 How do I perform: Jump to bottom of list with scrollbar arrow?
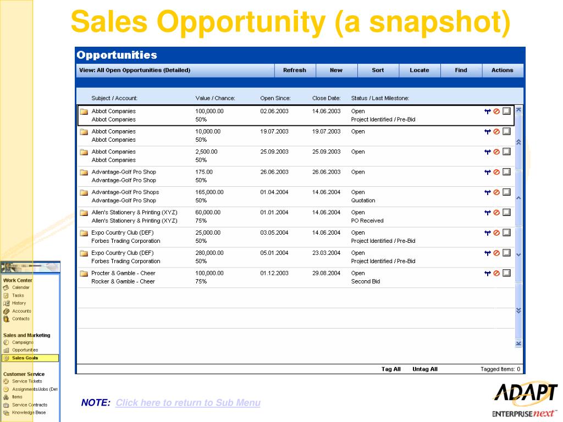click(518, 343)
